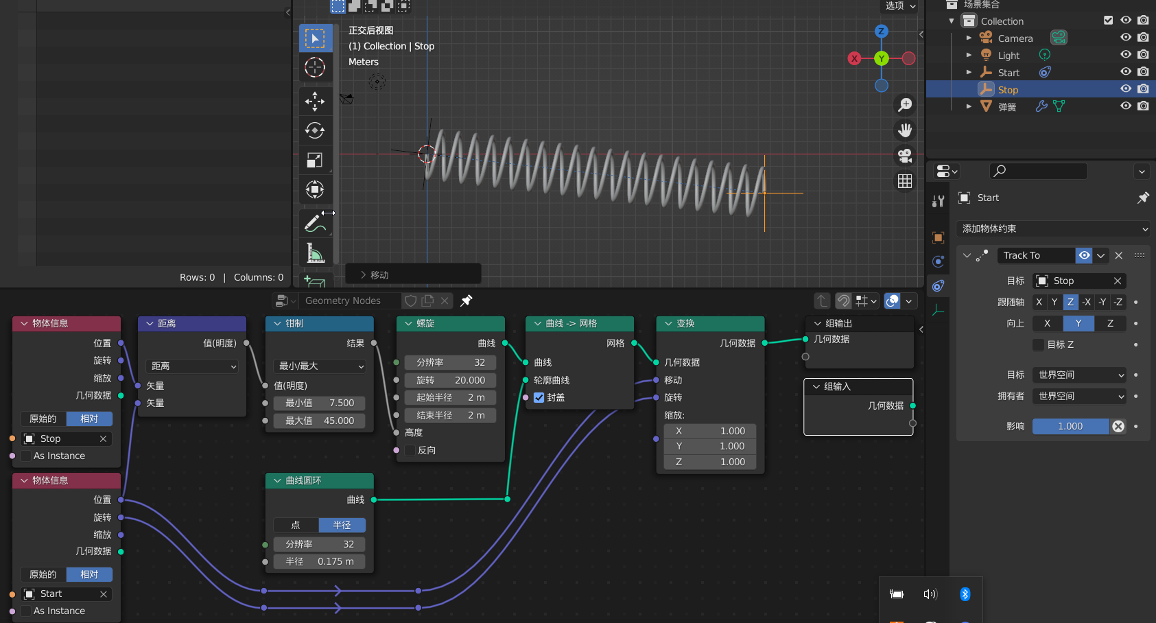The height and width of the screenshot is (623, 1156).
Task: Set up axis to Z
Action: tap(1110, 323)
